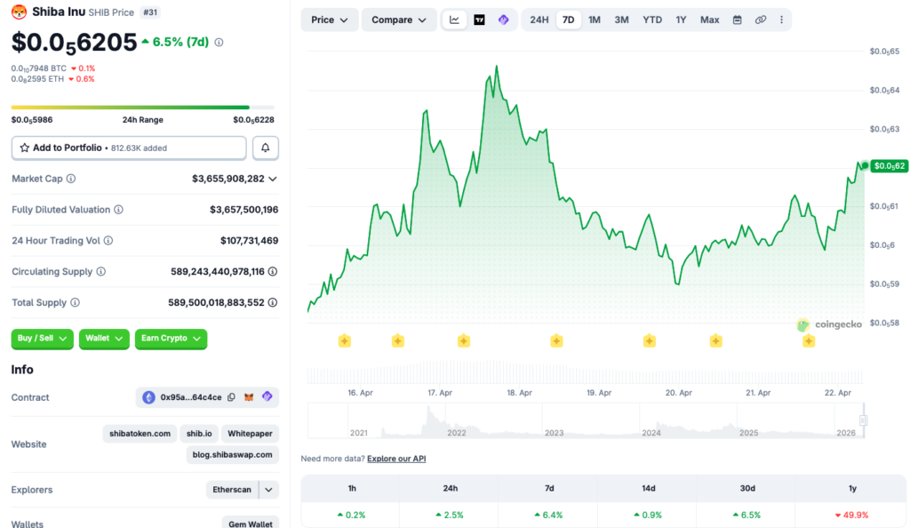Viewport: 910px width, 528px height.
Task: Open the calendar date range picker
Action: (x=737, y=20)
